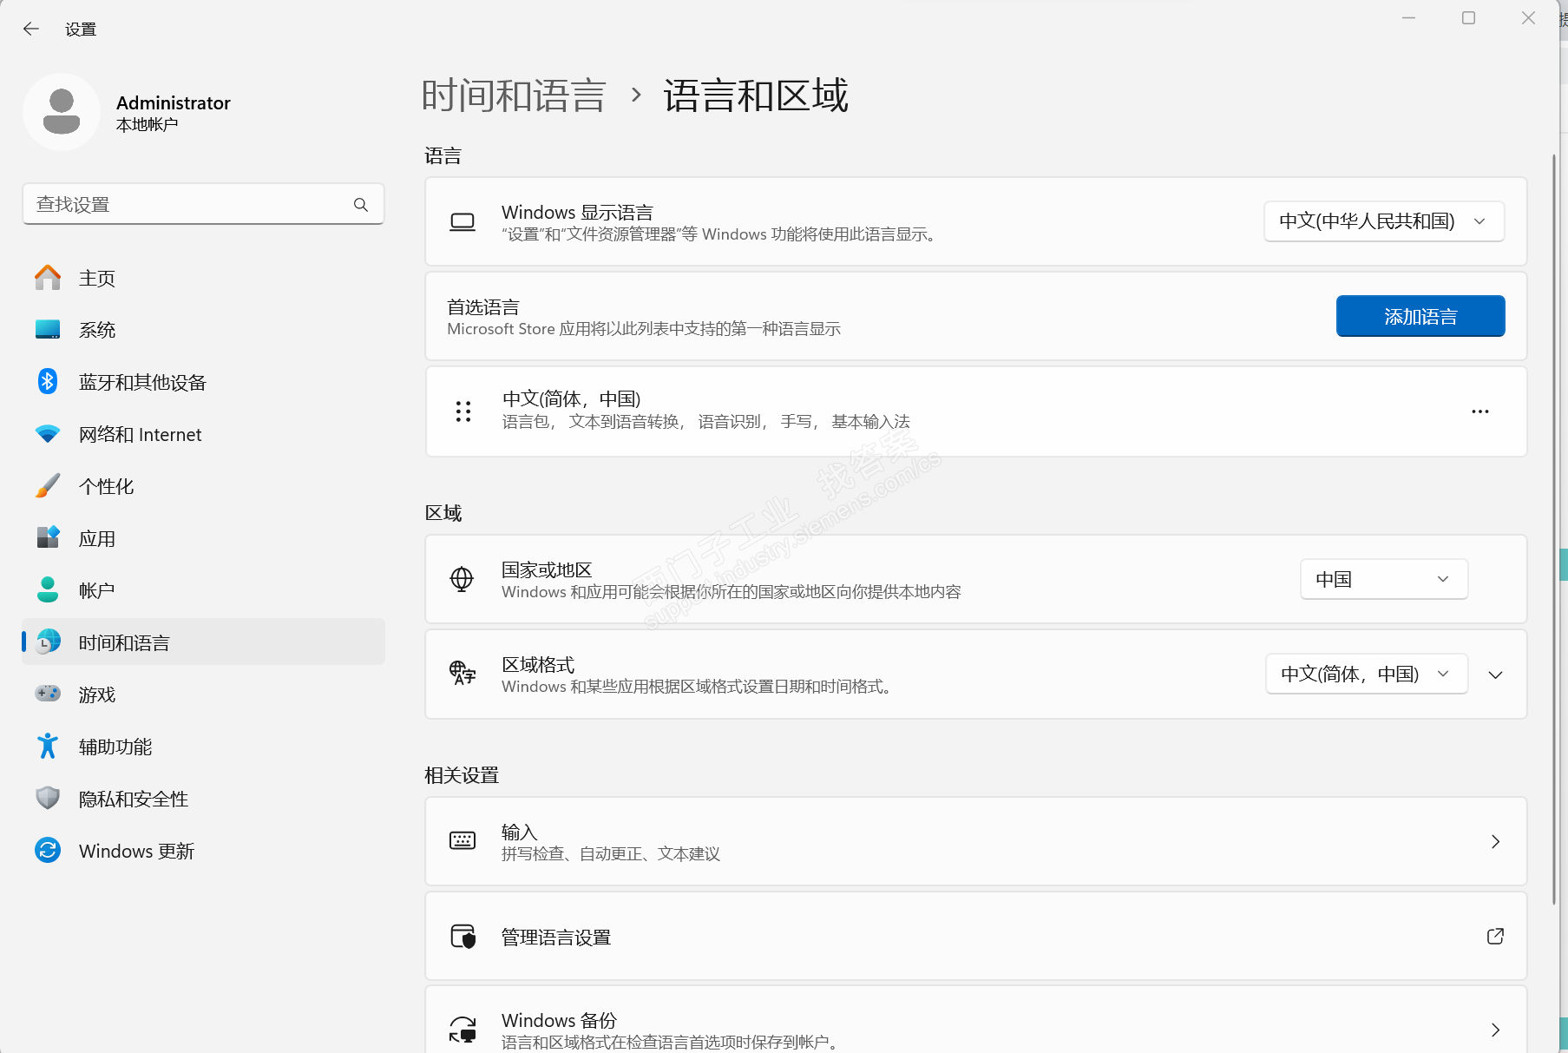Screen dimensions: 1568x1053
Task: Open Windows 备份 via right chevron
Action: tap(1495, 1030)
